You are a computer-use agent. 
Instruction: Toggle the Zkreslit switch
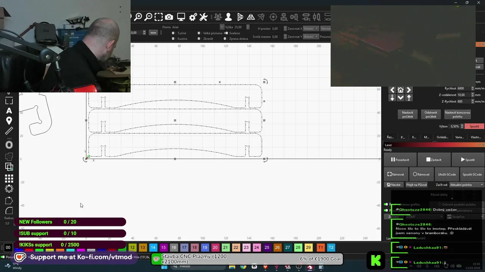199,39
